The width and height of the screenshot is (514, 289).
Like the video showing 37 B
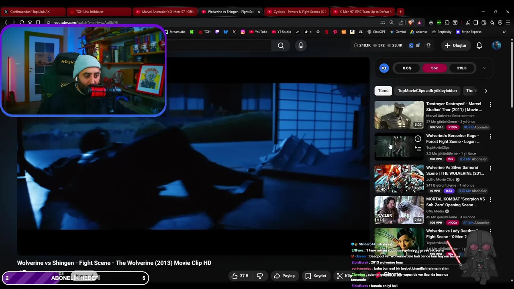point(240,276)
